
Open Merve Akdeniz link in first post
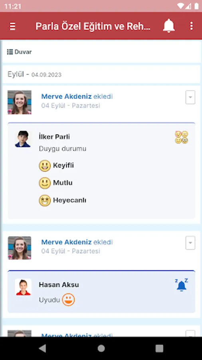pyautogui.click(x=66, y=96)
